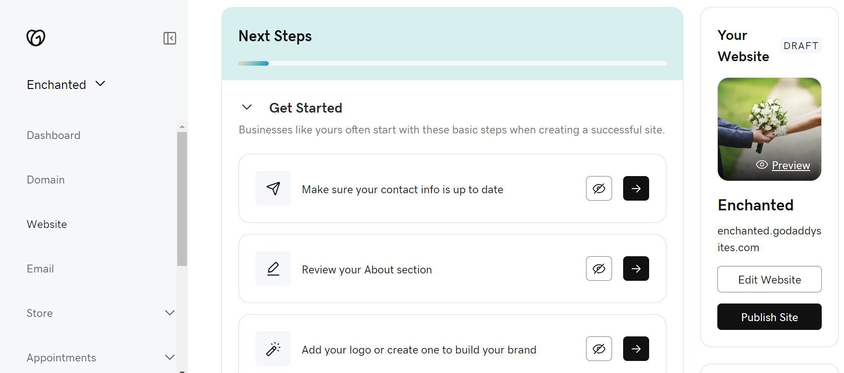Click the GoDaddy logo
The width and height of the screenshot is (844, 373).
tap(36, 38)
